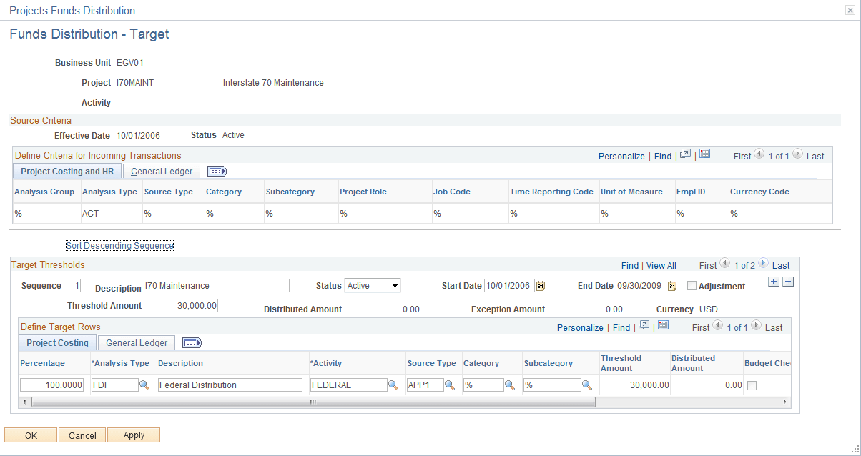This screenshot has width=861, height=456.
Task: Open General Ledger target rows tab
Action: coord(137,343)
